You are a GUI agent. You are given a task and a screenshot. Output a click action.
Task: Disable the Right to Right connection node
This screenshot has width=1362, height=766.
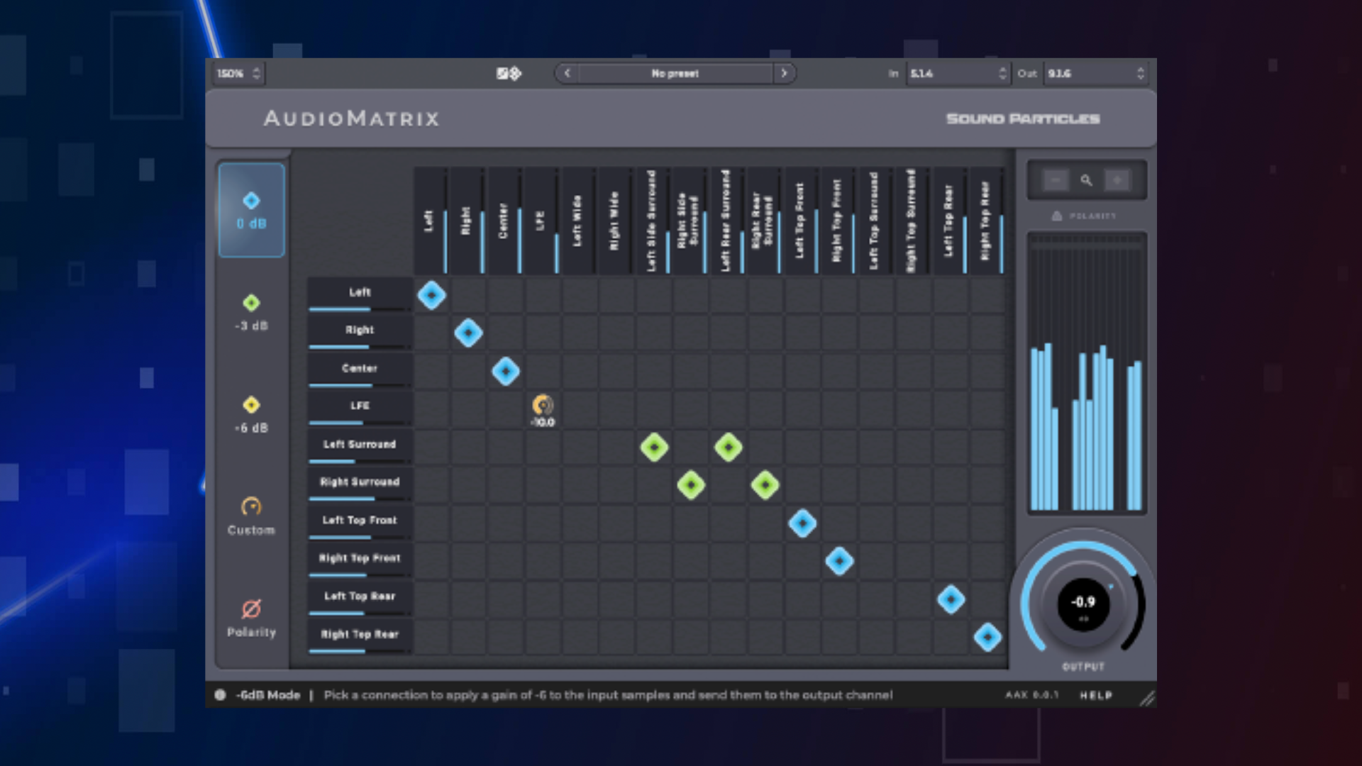click(x=469, y=333)
